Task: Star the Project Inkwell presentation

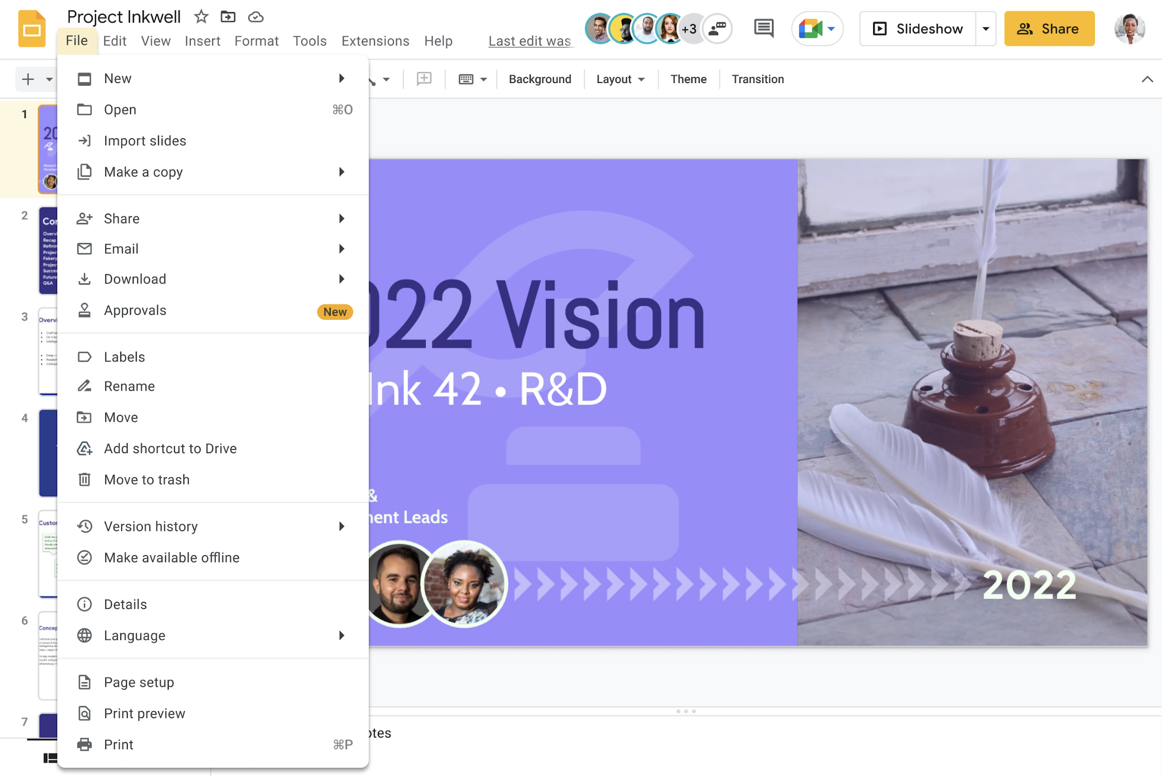Action: [201, 17]
